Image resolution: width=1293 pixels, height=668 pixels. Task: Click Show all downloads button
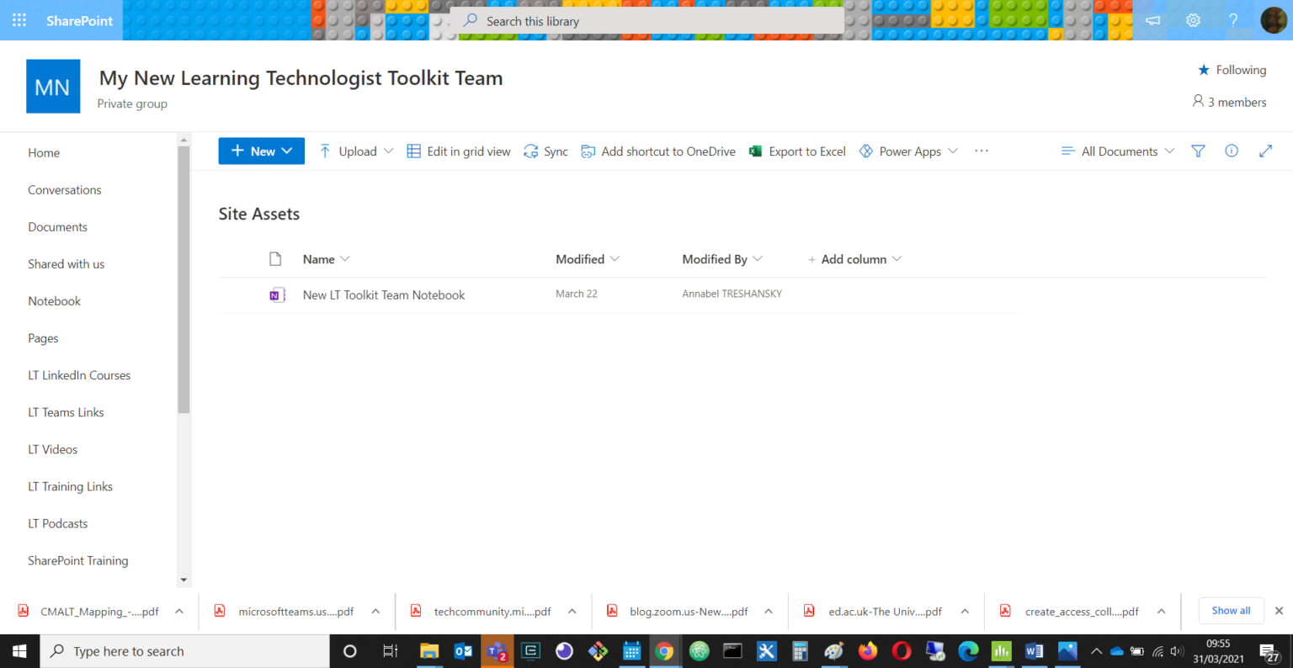[x=1231, y=610]
